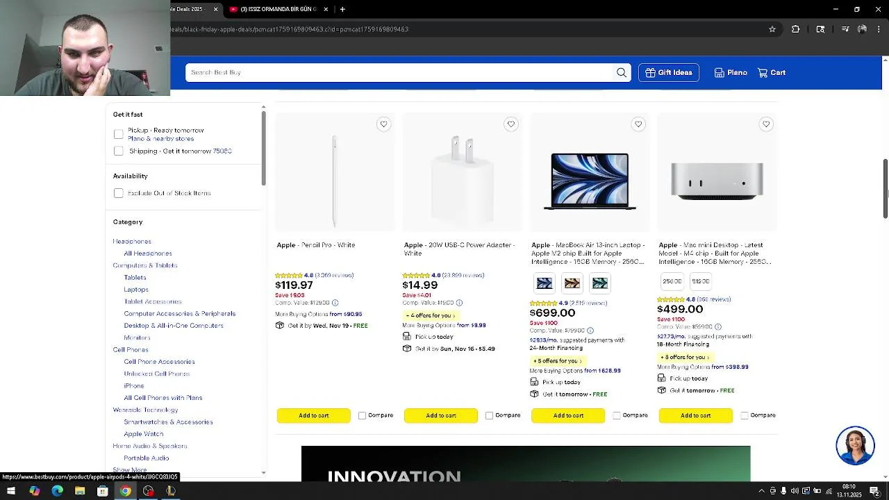Image resolution: width=889 pixels, height=500 pixels.
Task: Open the Cart icon in the header
Action: (x=772, y=72)
